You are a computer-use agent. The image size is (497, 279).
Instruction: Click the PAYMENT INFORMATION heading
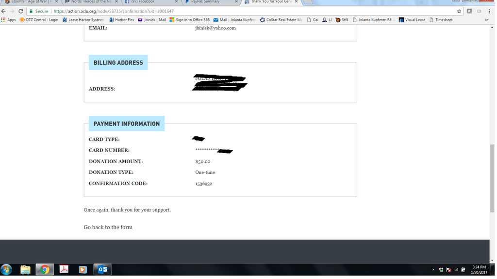[x=127, y=124]
